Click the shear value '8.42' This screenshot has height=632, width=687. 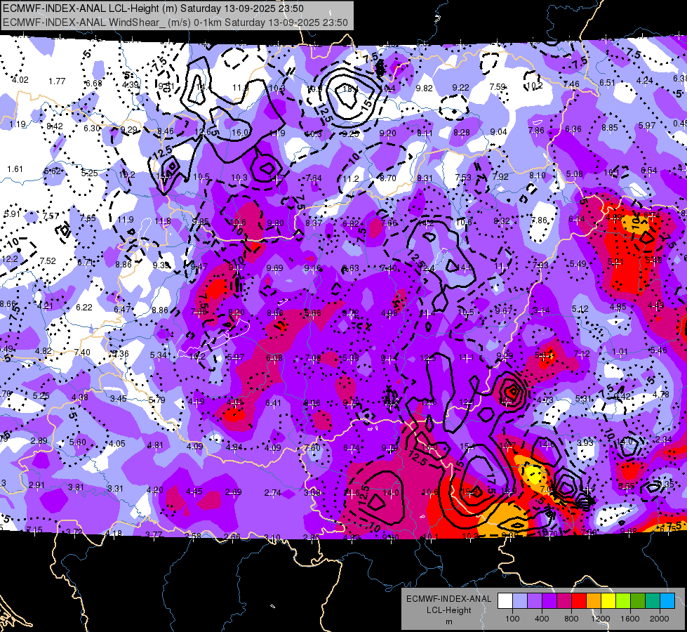55,126
